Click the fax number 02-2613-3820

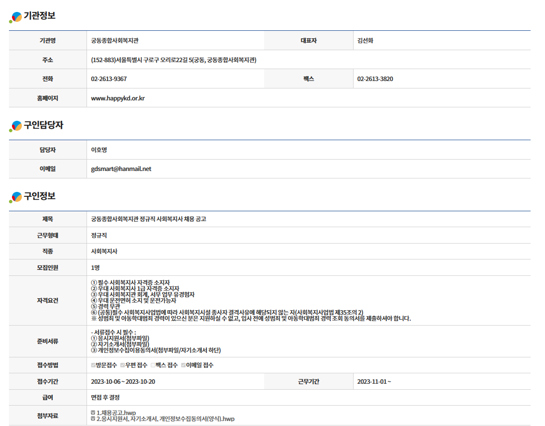click(x=375, y=79)
